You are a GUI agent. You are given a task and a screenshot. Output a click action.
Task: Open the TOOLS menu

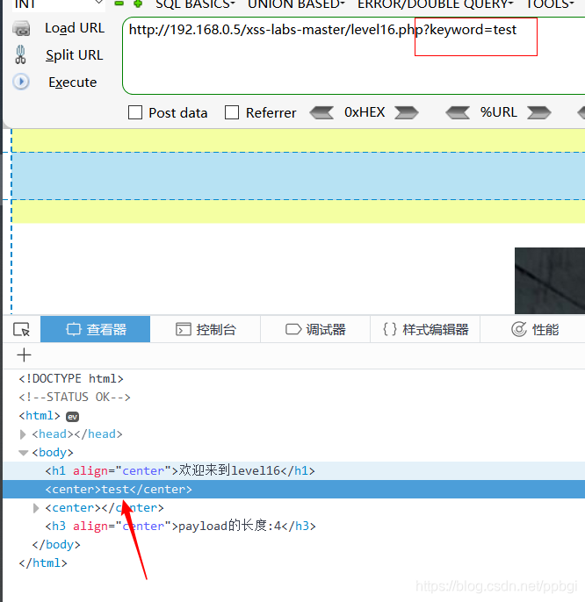pyautogui.click(x=550, y=4)
